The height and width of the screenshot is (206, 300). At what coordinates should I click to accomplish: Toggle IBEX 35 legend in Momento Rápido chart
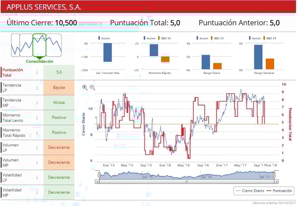pyautogui.click(x=164, y=38)
